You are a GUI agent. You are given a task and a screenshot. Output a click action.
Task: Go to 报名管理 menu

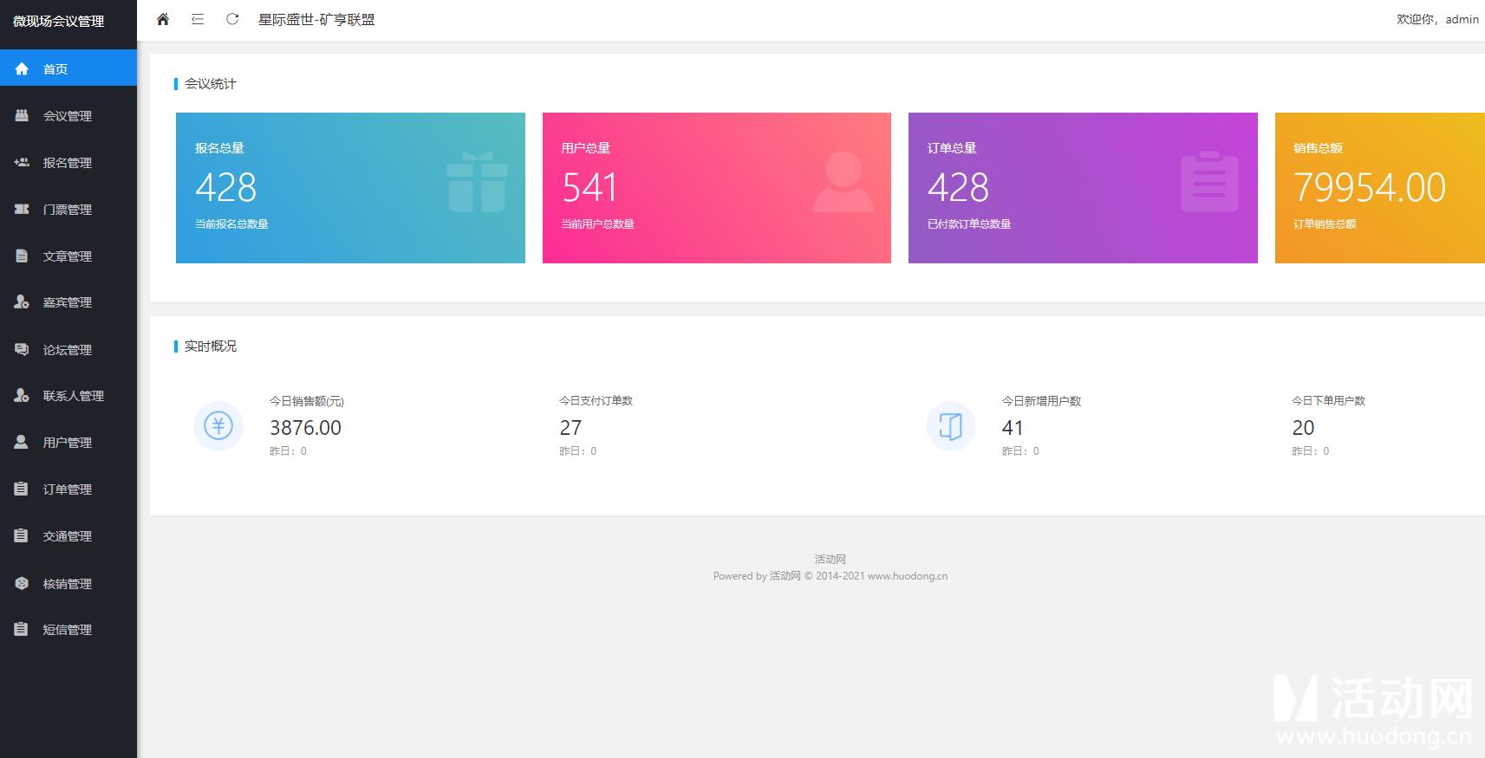point(68,162)
